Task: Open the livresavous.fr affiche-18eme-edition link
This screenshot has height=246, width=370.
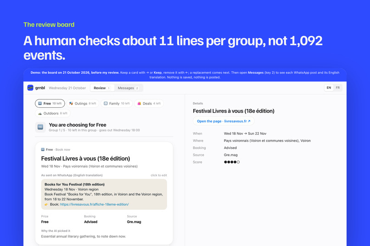Action: 95,204
